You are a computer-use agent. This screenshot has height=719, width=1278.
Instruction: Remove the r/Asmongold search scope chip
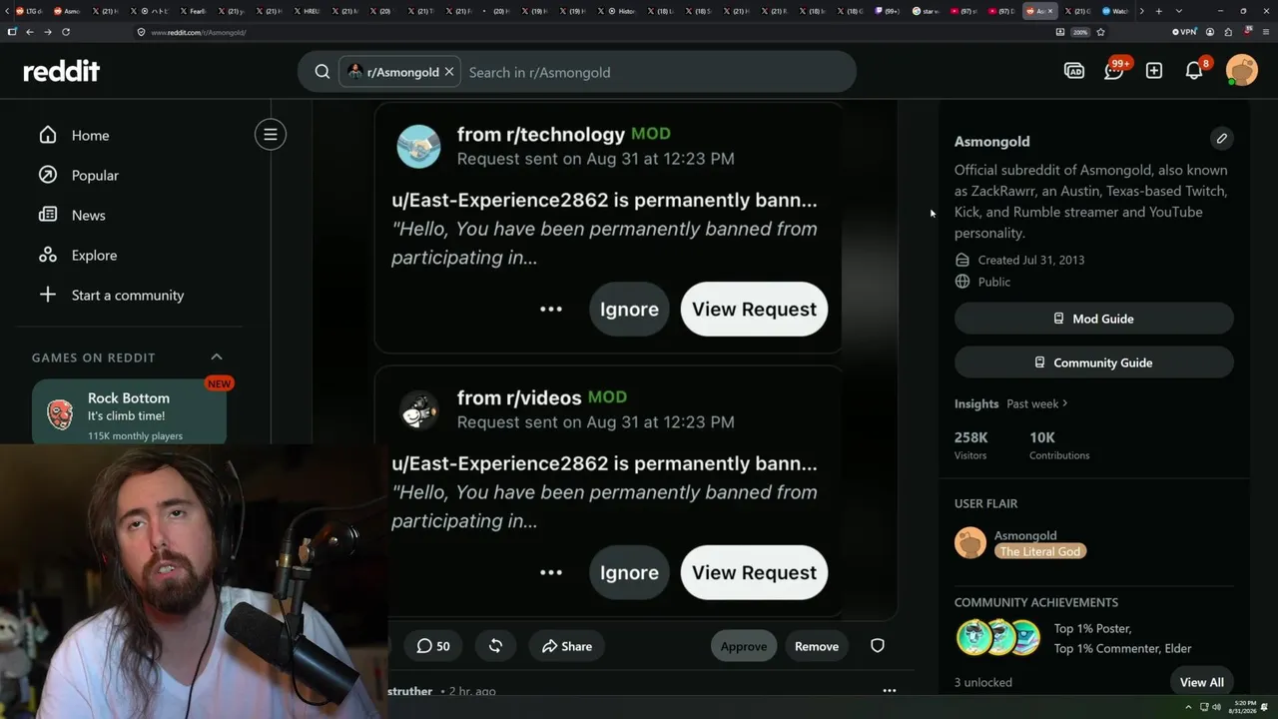[449, 72]
